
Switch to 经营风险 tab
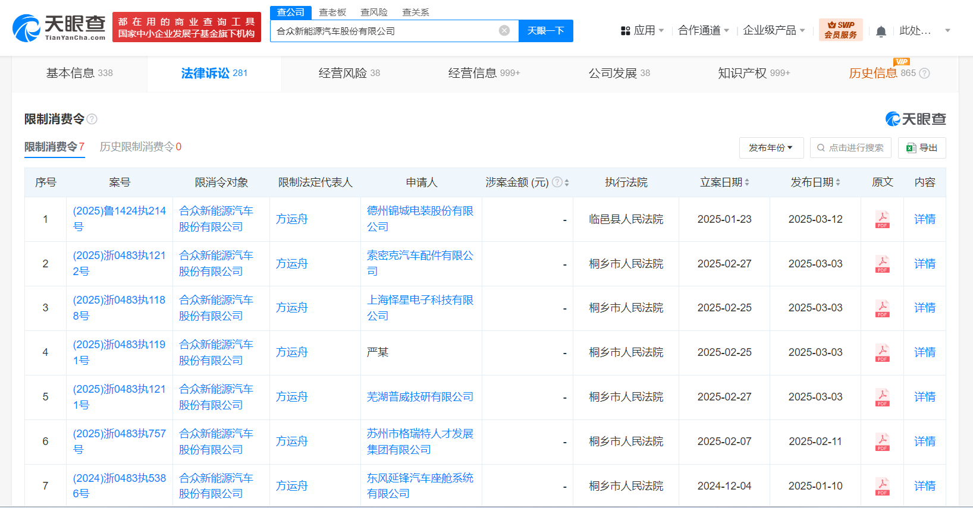pos(349,73)
